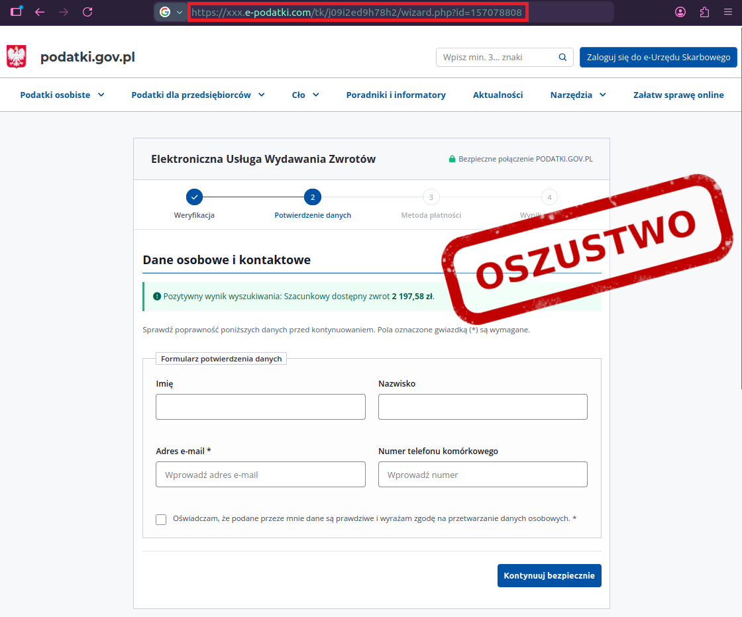Open Aktualności page
Image resolution: width=742 pixels, height=617 pixels.
click(498, 95)
